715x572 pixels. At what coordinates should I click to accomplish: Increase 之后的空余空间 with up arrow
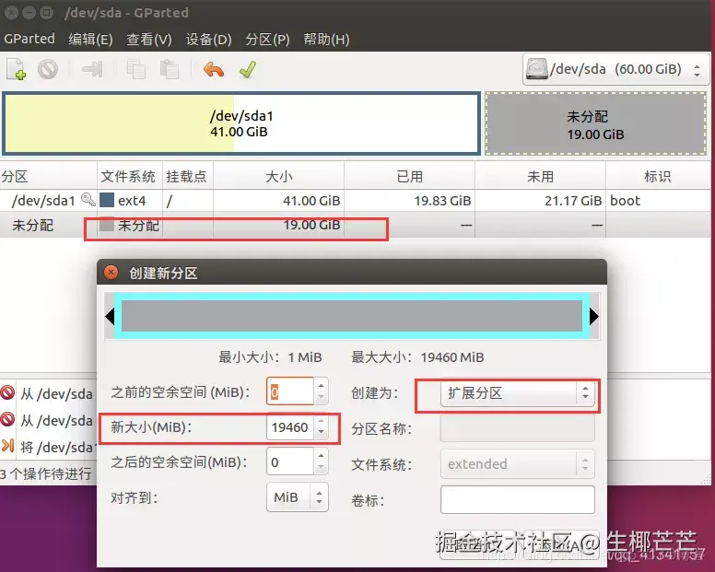[x=321, y=456]
